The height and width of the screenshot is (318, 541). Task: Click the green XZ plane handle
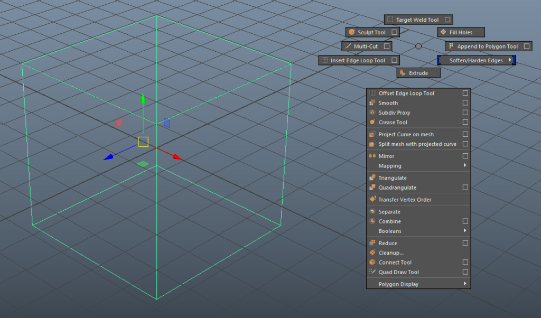(x=143, y=164)
